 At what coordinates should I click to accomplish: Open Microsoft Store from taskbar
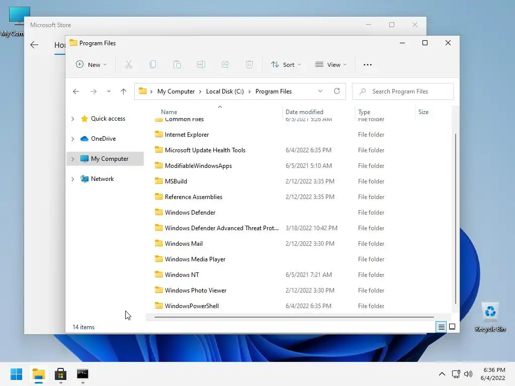click(60, 374)
